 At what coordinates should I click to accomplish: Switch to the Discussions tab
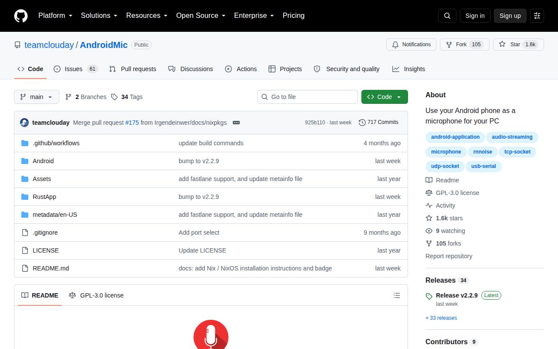pos(191,69)
